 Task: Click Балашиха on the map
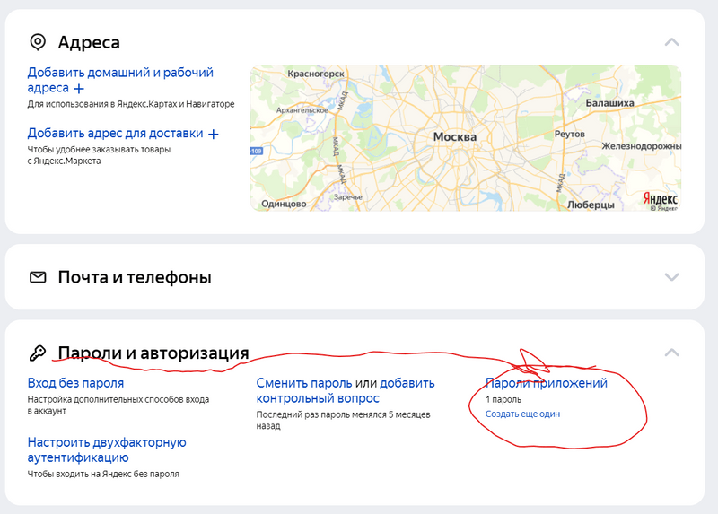609,103
